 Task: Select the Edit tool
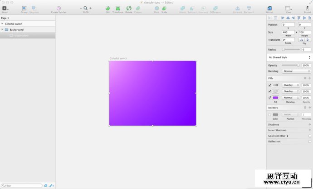tap(108, 9)
